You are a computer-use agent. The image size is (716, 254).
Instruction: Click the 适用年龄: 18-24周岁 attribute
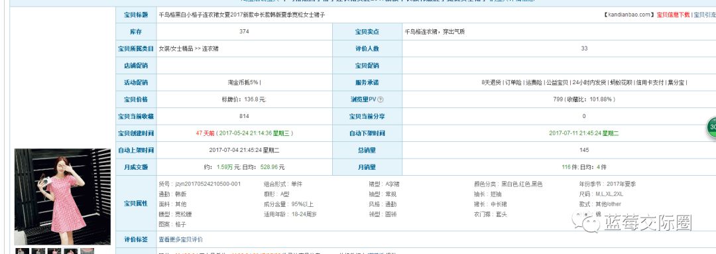pos(290,214)
